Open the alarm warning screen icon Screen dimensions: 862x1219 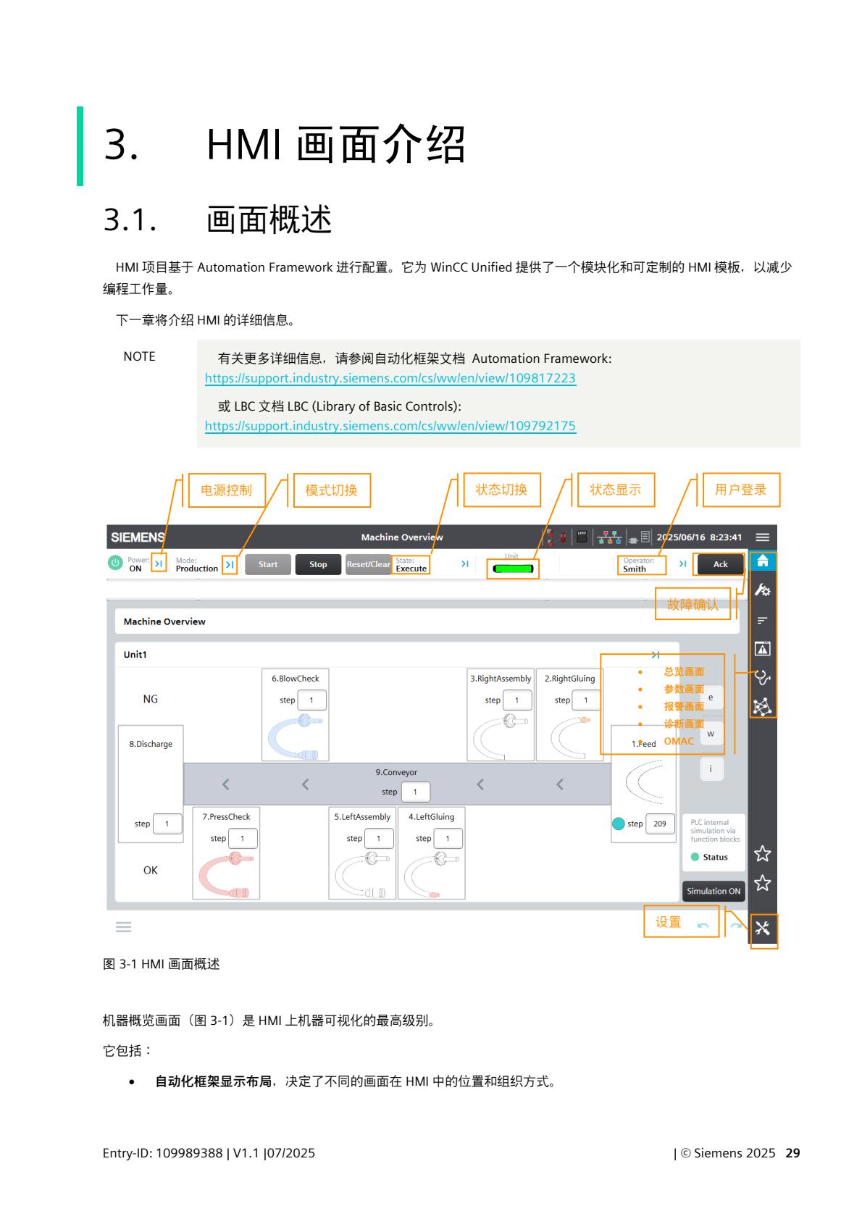click(762, 648)
